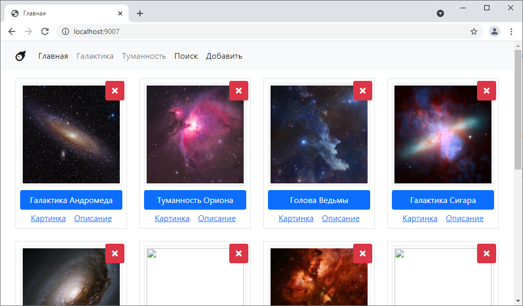The height and width of the screenshot is (306, 523).
Task: Open Картинка link under Голова Ведьмы
Action: click(x=296, y=218)
